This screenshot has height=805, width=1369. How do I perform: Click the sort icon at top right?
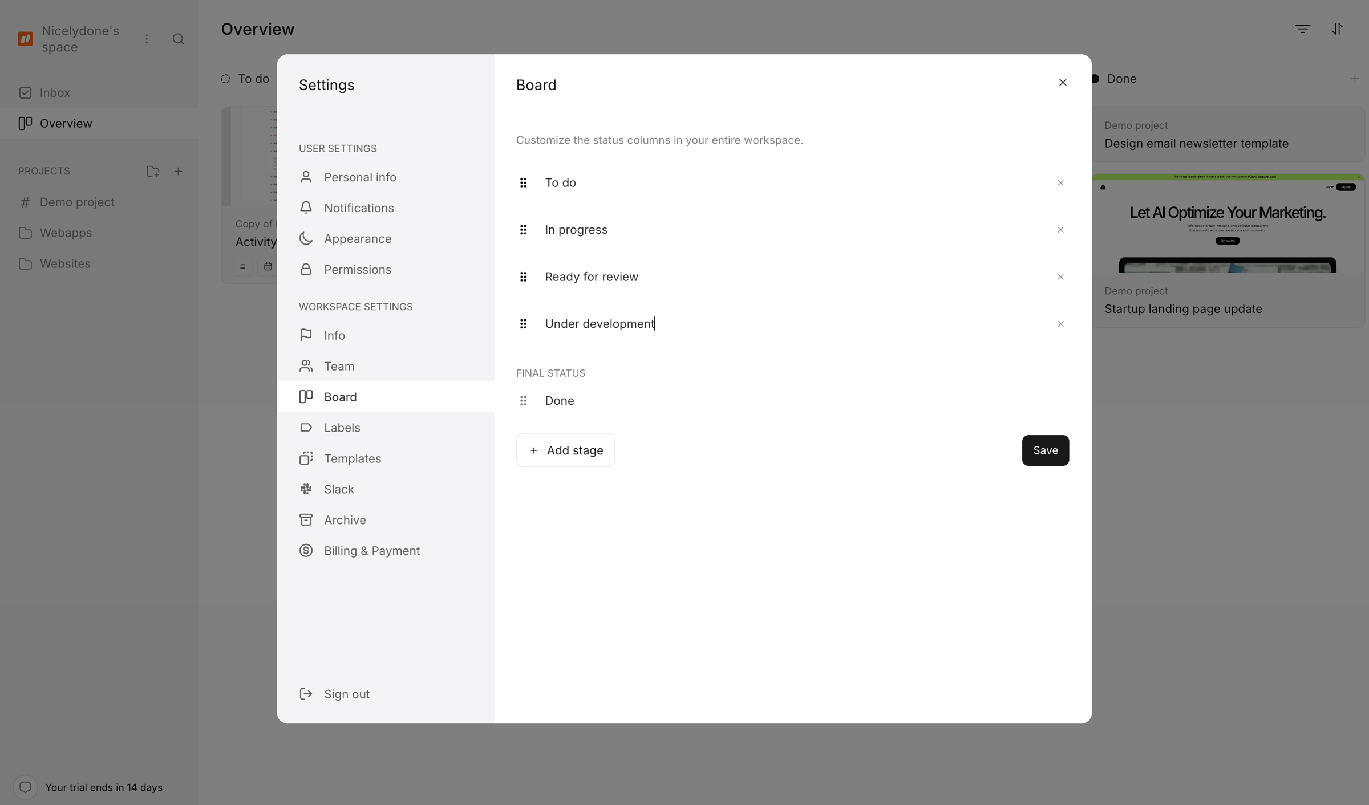tap(1337, 29)
